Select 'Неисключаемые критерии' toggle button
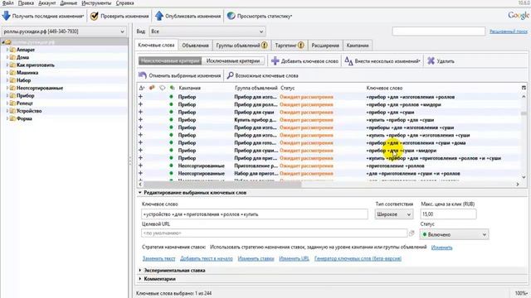Viewport: 531px width, 298px height. [x=170, y=60]
